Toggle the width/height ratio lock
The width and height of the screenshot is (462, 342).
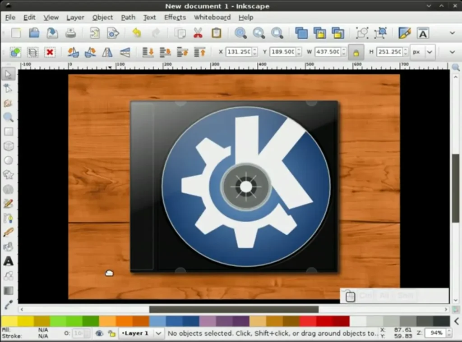click(356, 52)
